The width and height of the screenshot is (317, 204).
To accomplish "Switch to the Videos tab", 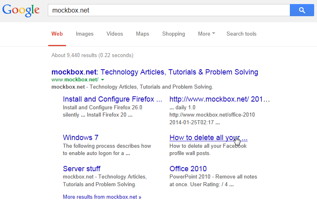I will [115, 34].
